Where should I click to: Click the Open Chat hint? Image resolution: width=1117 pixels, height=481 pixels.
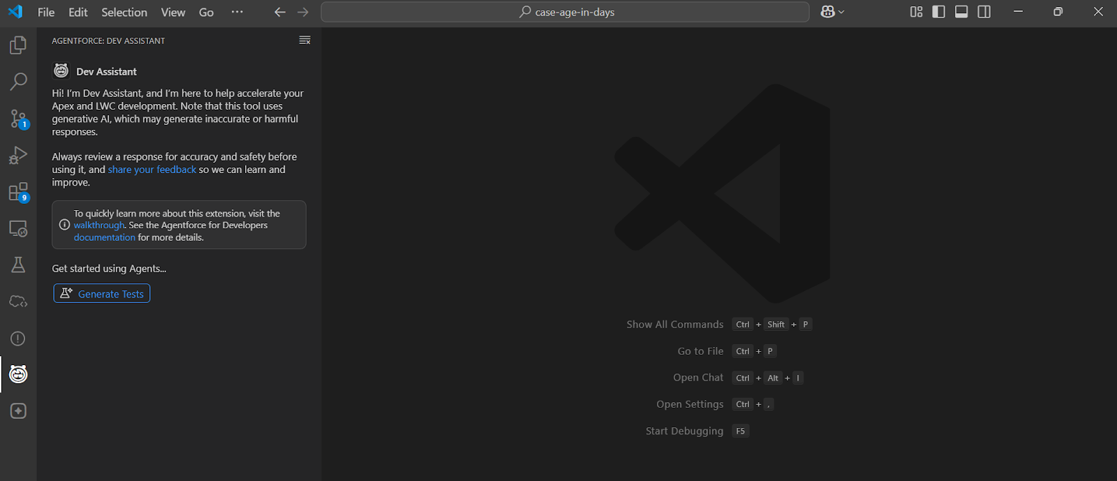698,378
